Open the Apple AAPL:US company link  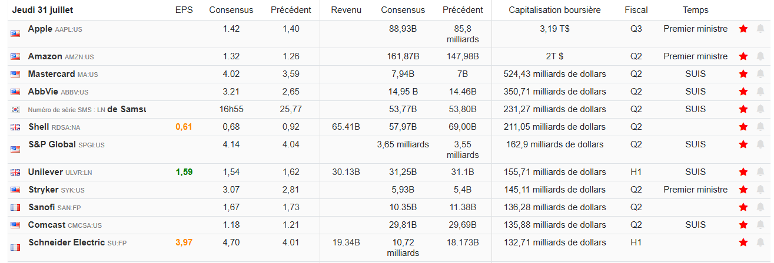(x=40, y=29)
